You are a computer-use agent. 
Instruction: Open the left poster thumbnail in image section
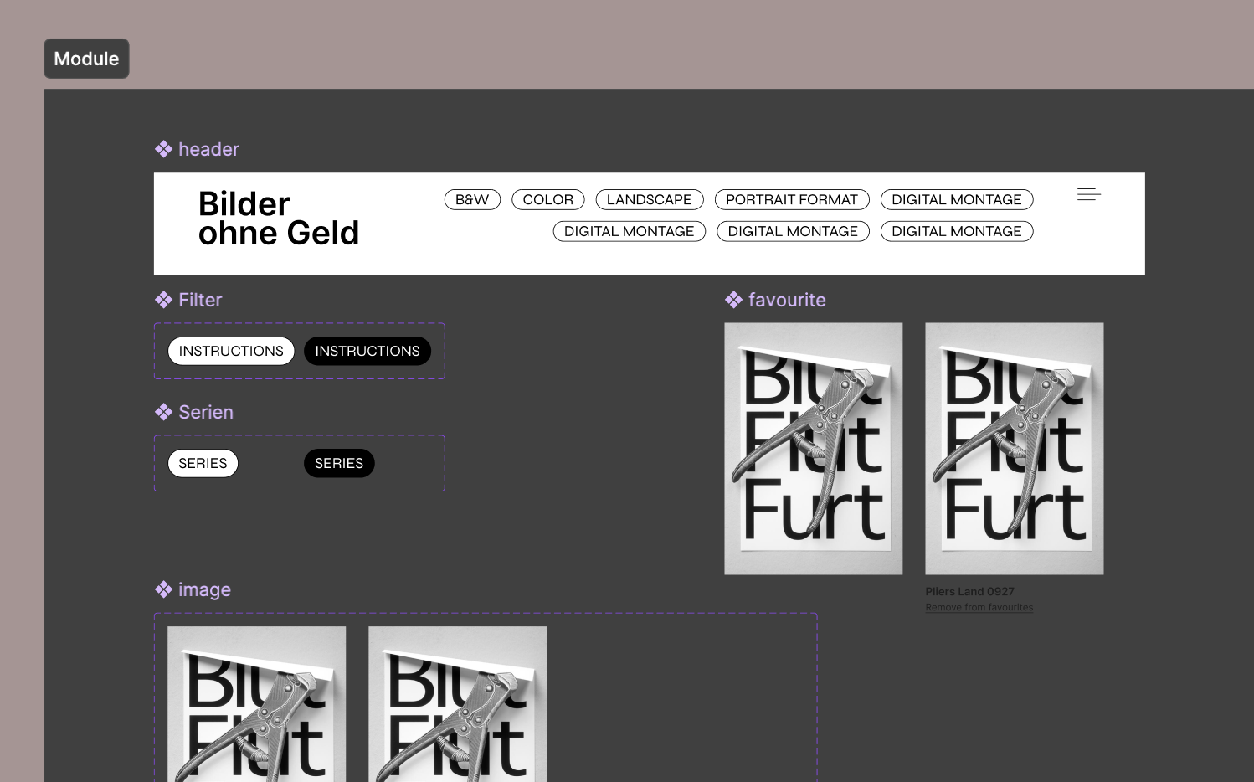(257, 704)
